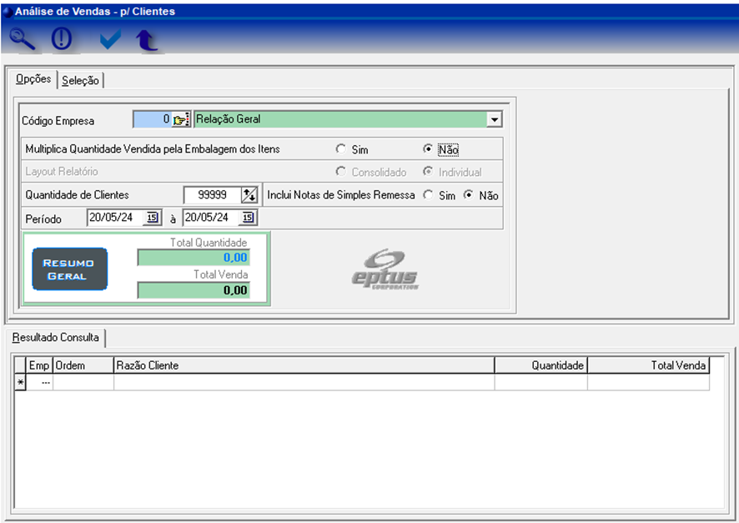
Task: Click the exclamation alert toolbar icon
Action: click(62, 39)
